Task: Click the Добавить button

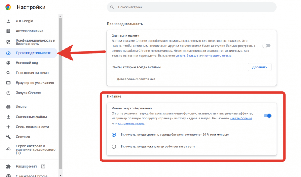Action: pos(260,67)
